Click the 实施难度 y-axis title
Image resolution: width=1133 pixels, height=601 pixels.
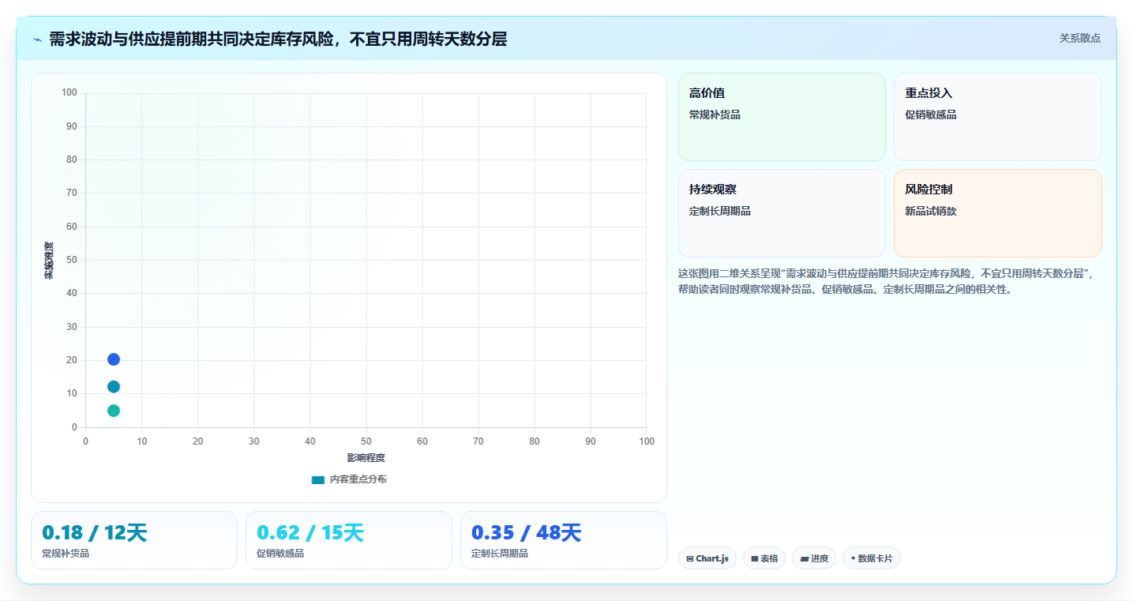[x=49, y=261]
